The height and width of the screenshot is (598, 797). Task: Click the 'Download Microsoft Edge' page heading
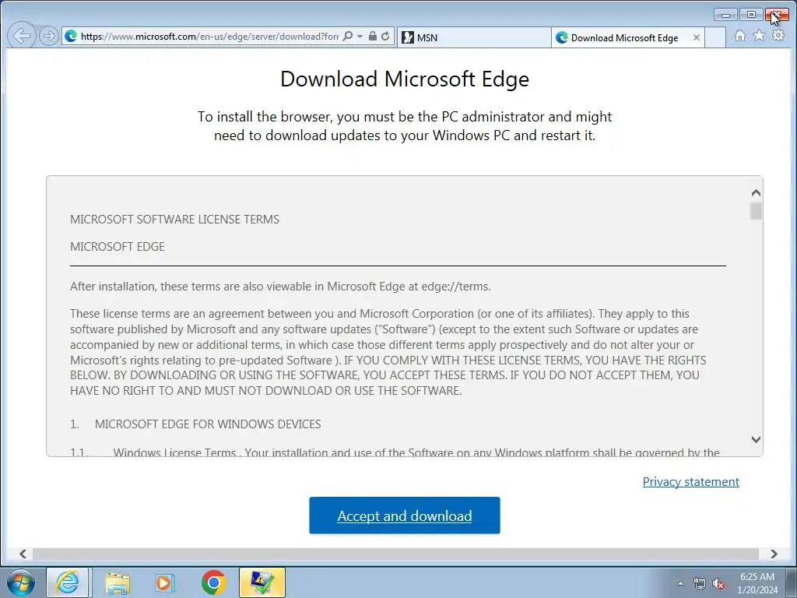(x=405, y=79)
